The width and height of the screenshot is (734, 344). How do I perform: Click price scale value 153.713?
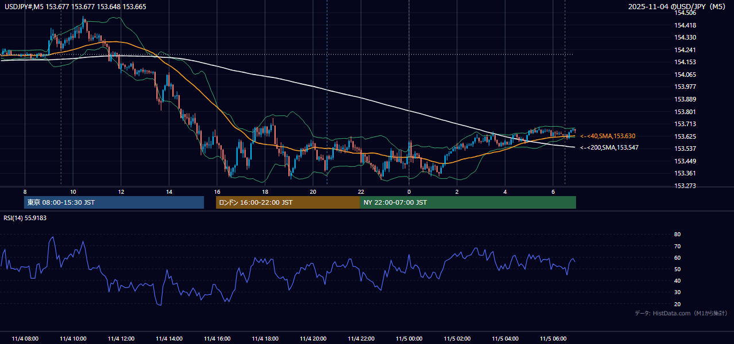[x=685, y=124]
